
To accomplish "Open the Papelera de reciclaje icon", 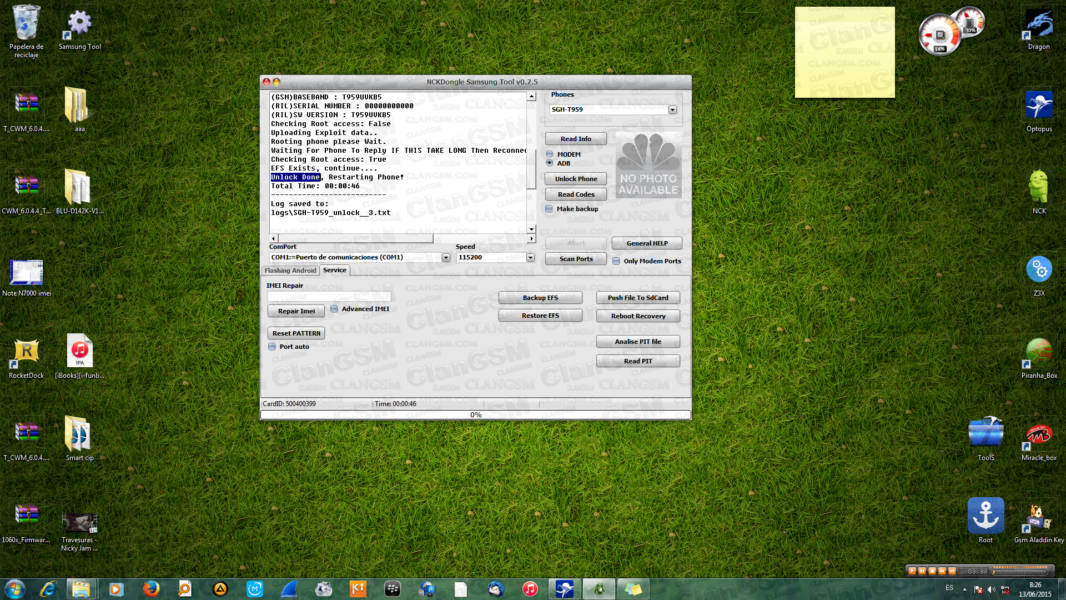I will pos(26,31).
